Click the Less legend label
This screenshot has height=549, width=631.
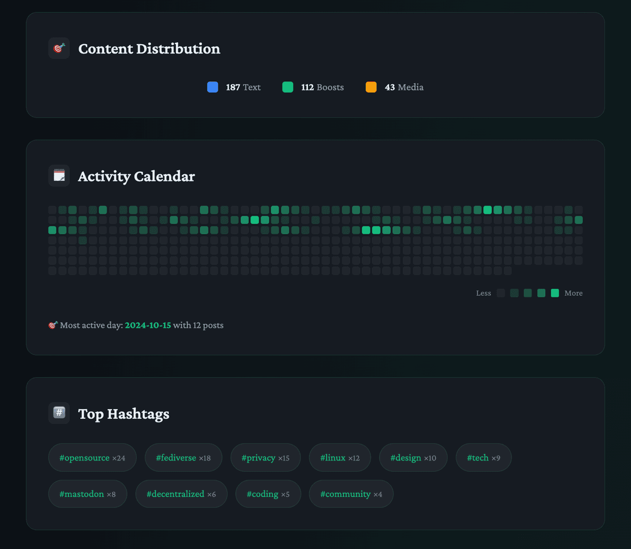[484, 293]
